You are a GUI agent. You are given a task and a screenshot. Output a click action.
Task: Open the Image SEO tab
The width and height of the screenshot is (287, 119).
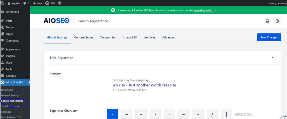[130, 37]
